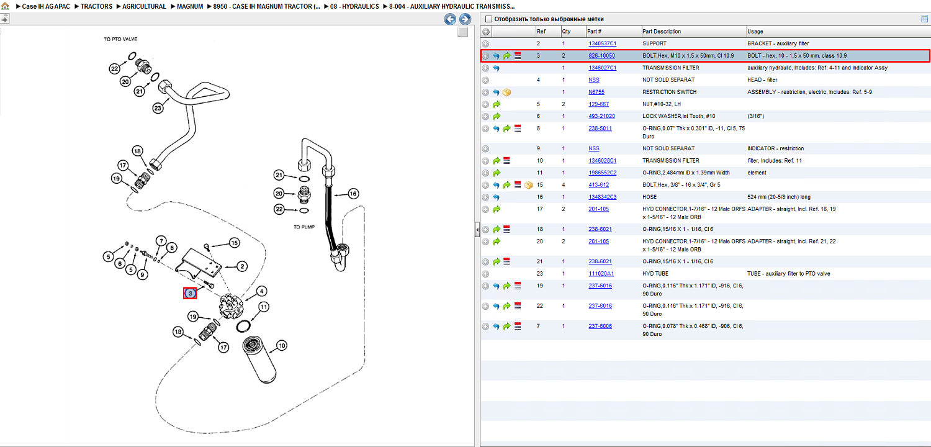The image size is (931, 447).
Task: Select 'INDICATOR - restriction' usage cell
Action: coord(775,148)
